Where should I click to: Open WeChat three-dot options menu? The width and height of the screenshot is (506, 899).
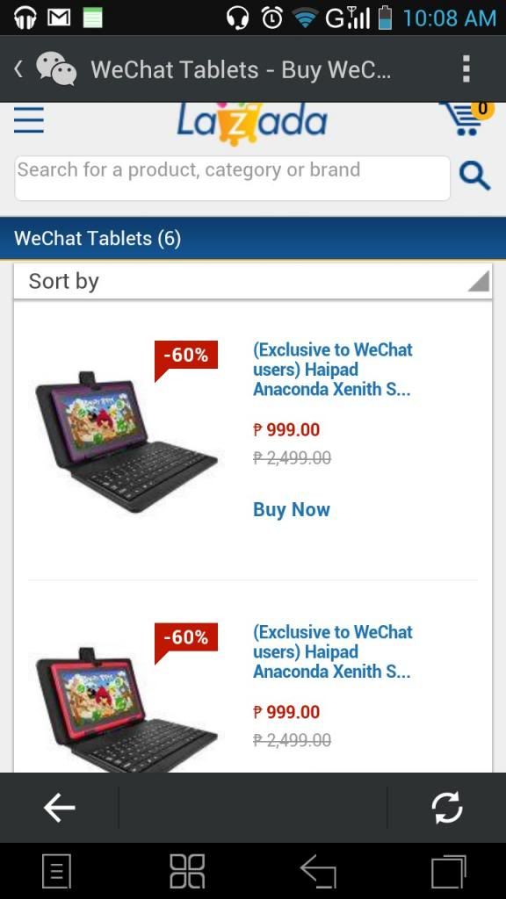click(466, 69)
